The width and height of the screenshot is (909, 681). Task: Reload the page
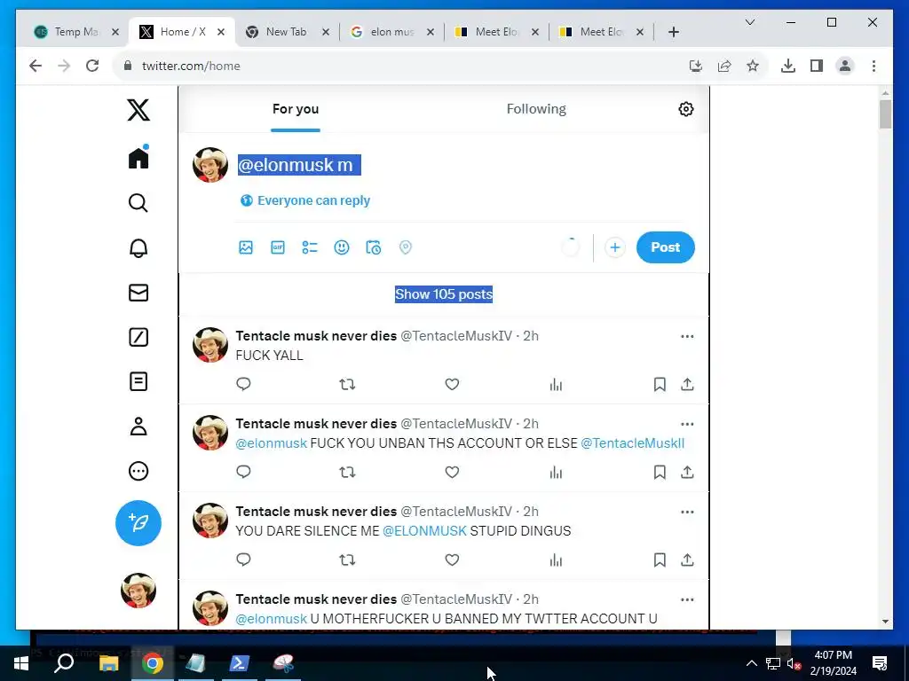92,66
